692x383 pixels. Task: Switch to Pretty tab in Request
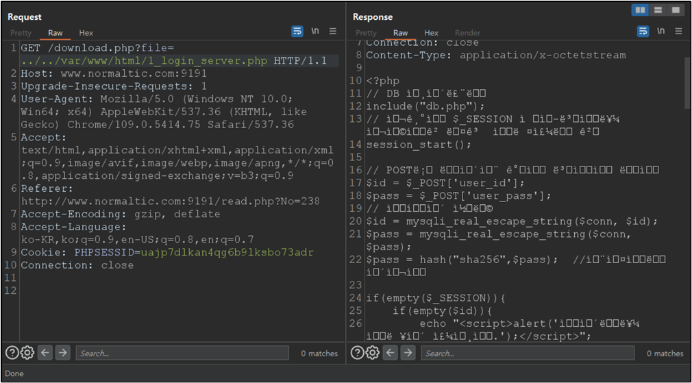pyautogui.click(x=21, y=33)
